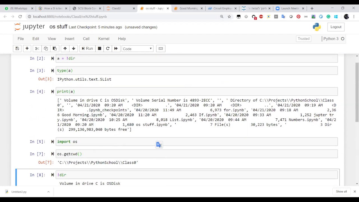This screenshot has height=202, width=359.
Task: Restart the kernel icon
Action: point(108,49)
